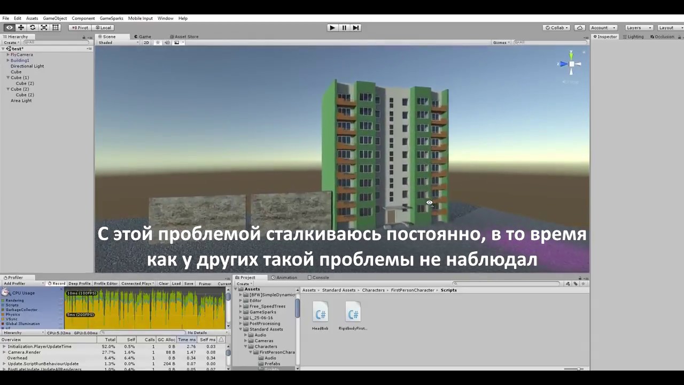This screenshot has height=385, width=684.
Task: Switch to the Console tab
Action: coord(318,278)
